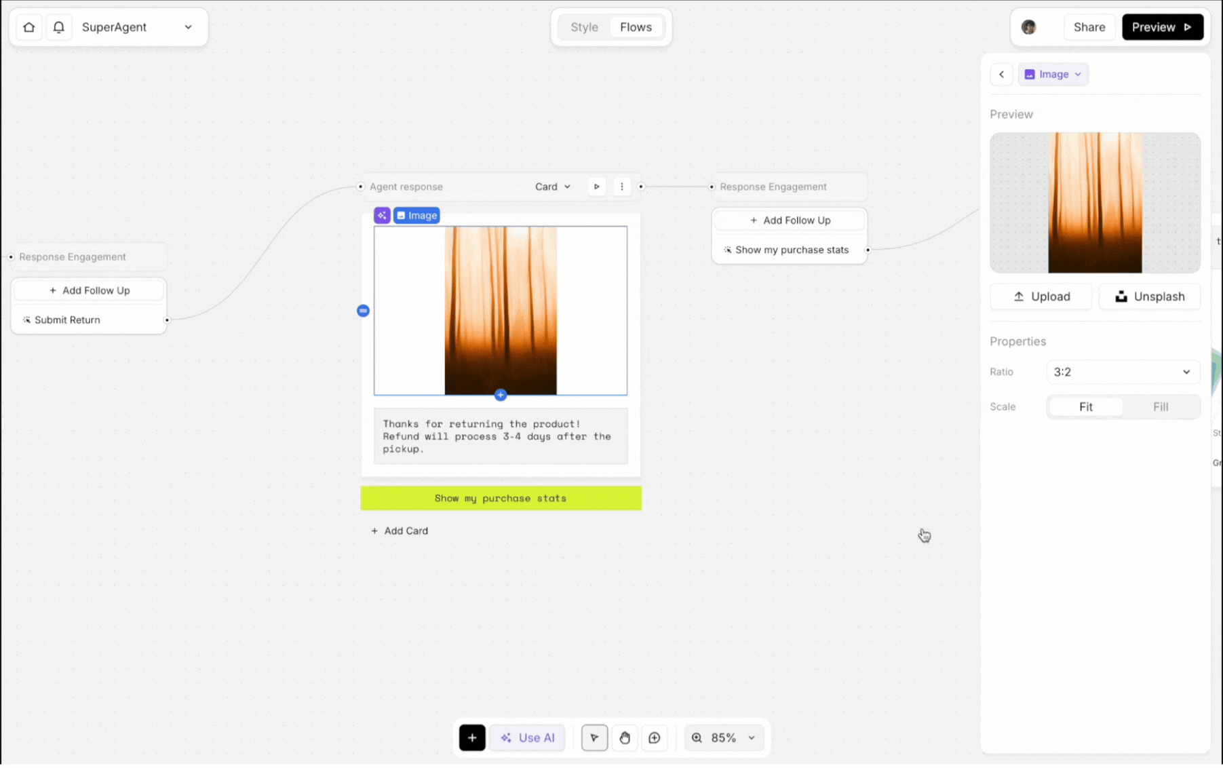Go to the home screen icon
This screenshot has width=1223, height=768.
coord(28,27)
